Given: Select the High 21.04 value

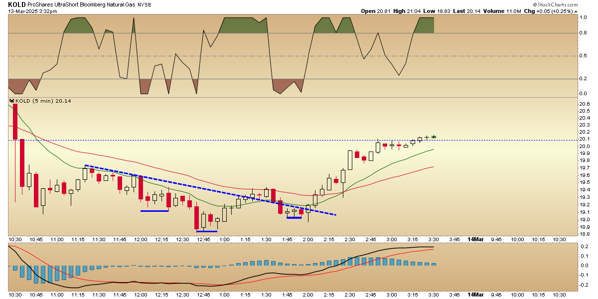Looking at the screenshot, I should (406, 11).
